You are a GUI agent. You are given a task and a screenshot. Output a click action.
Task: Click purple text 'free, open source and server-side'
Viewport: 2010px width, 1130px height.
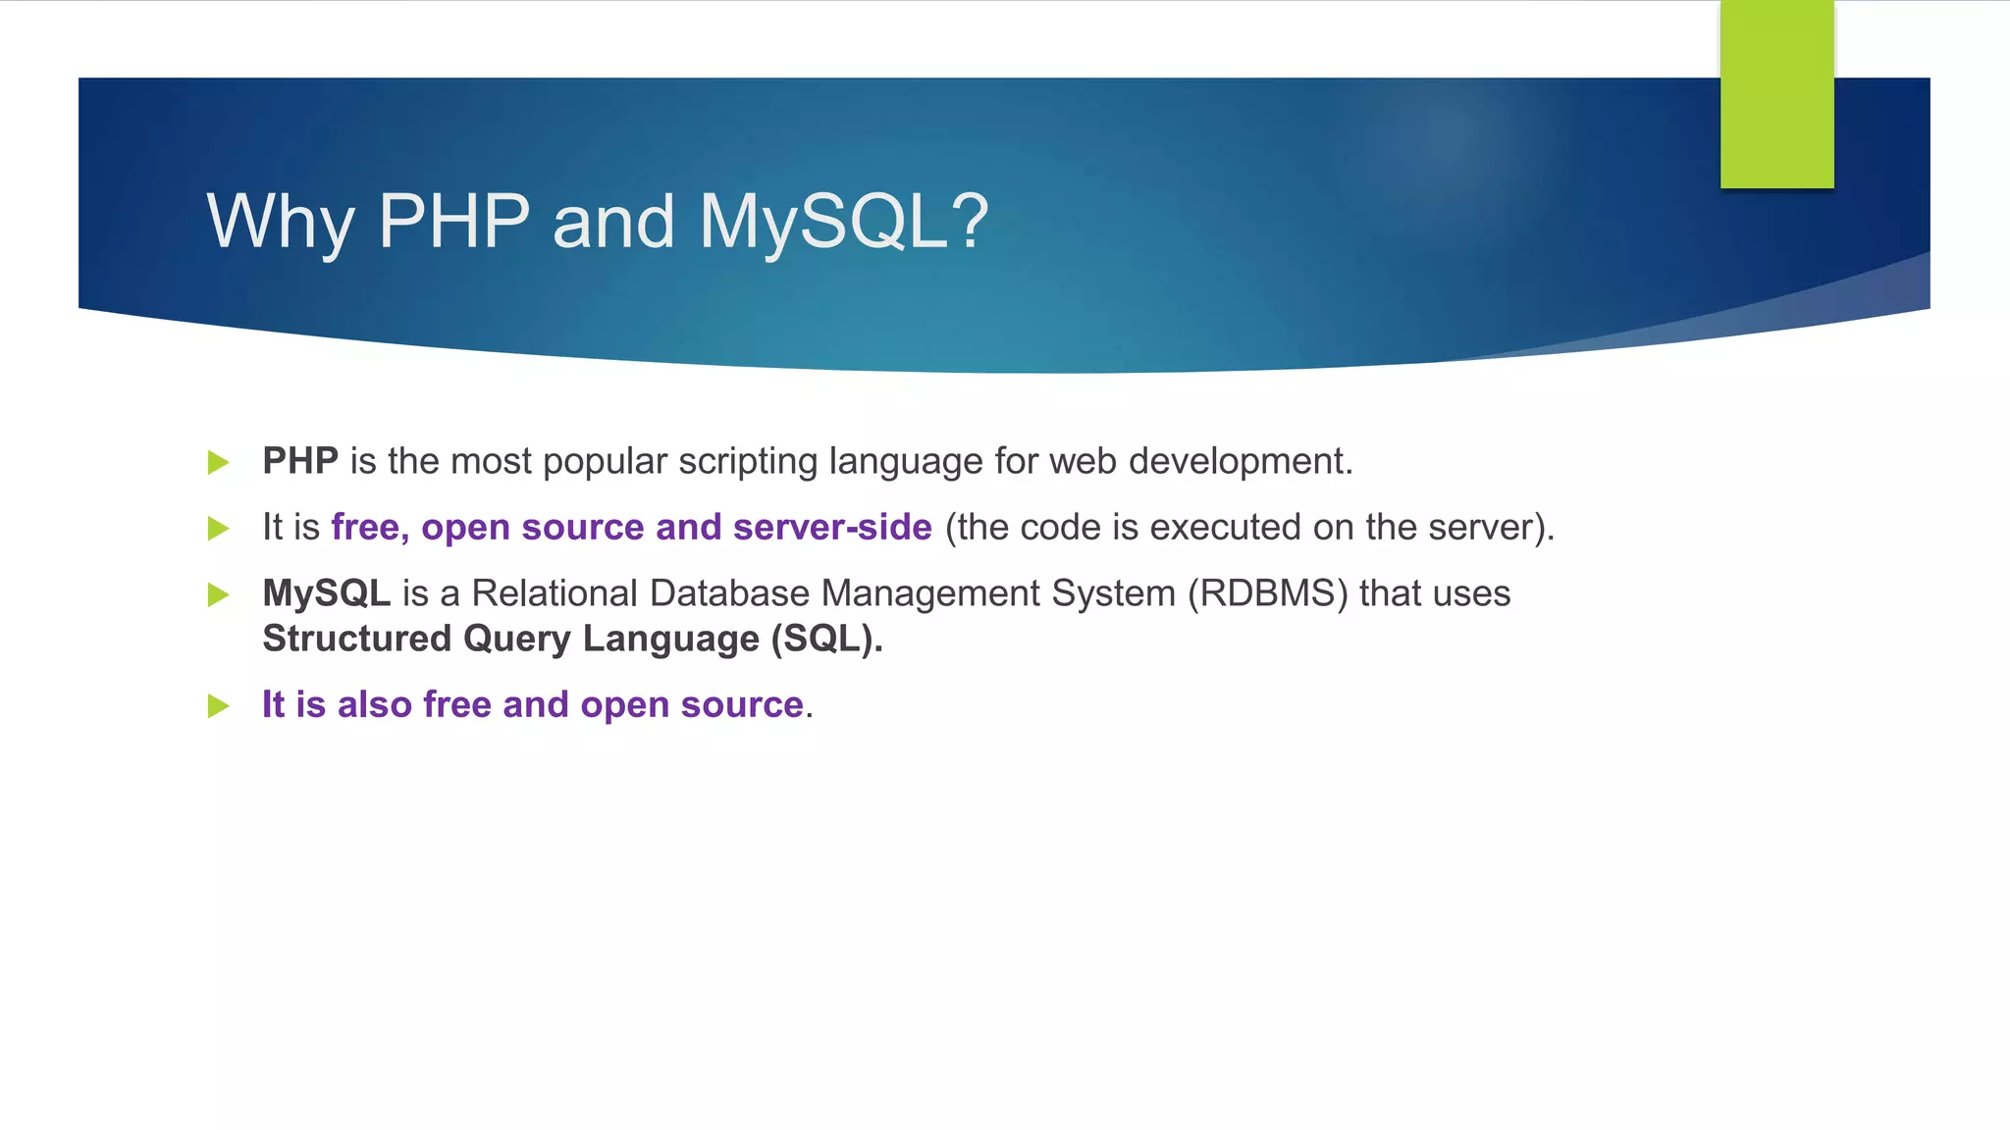[x=631, y=528]
